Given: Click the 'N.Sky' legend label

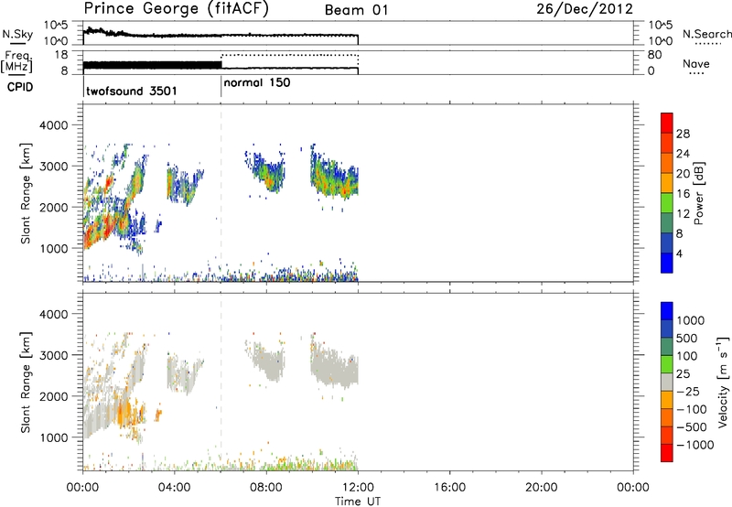Looking at the screenshot, I should tap(17, 34).
